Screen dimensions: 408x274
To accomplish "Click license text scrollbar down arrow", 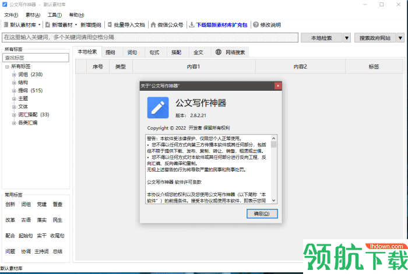I will (273, 200).
